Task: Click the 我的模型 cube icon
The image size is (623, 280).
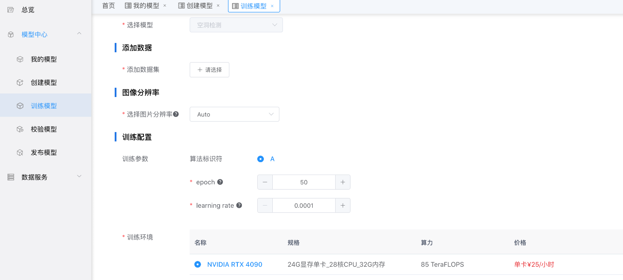Action: click(20, 59)
